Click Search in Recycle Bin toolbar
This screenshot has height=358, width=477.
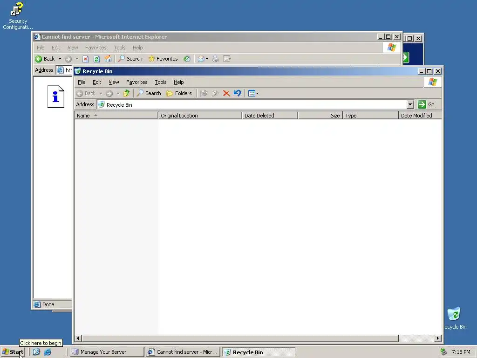pyautogui.click(x=149, y=93)
